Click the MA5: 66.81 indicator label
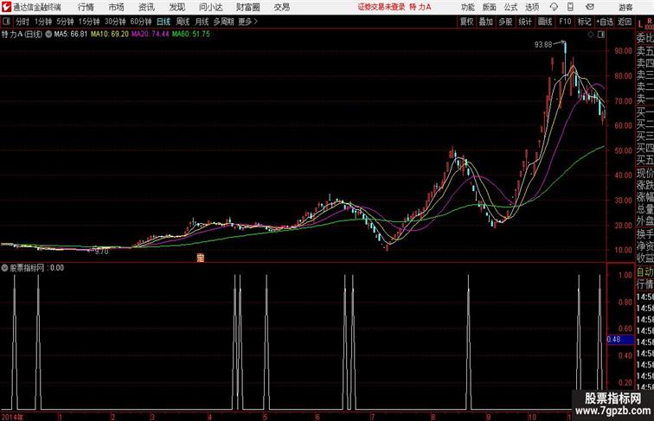The image size is (654, 421). [70, 35]
